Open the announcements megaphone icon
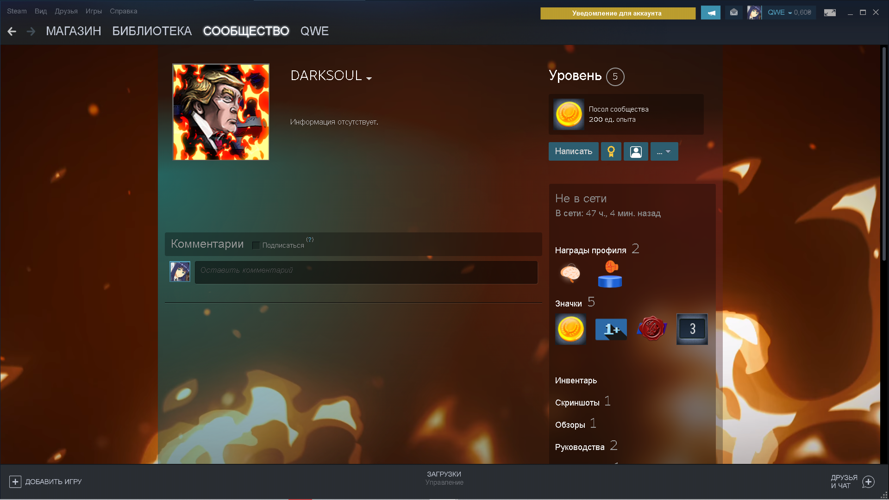This screenshot has height=500, width=889. (x=710, y=13)
